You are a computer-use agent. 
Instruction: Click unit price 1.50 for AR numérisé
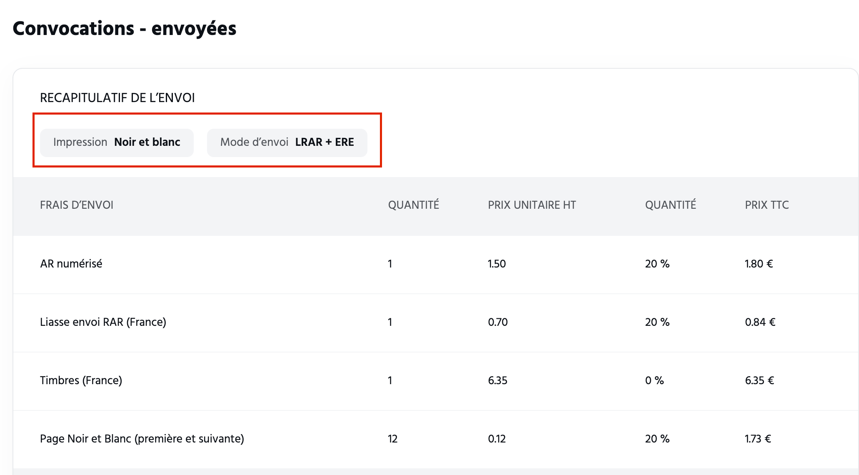click(497, 264)
